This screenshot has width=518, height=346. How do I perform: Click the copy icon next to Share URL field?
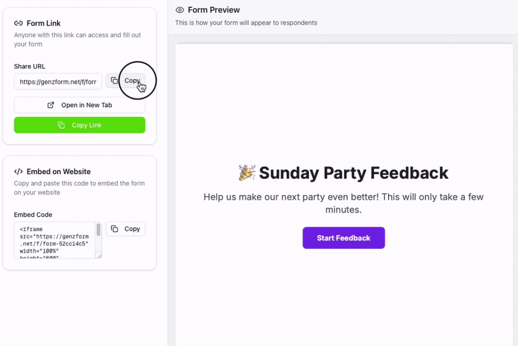click(x=114, y=81)
